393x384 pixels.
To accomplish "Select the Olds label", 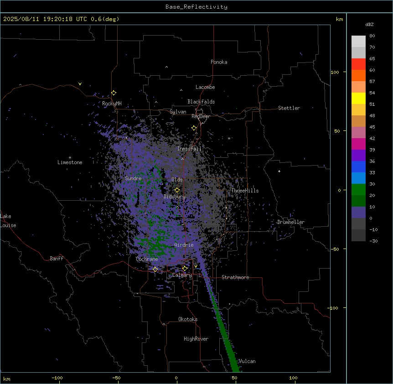I will tap(177, 180).
